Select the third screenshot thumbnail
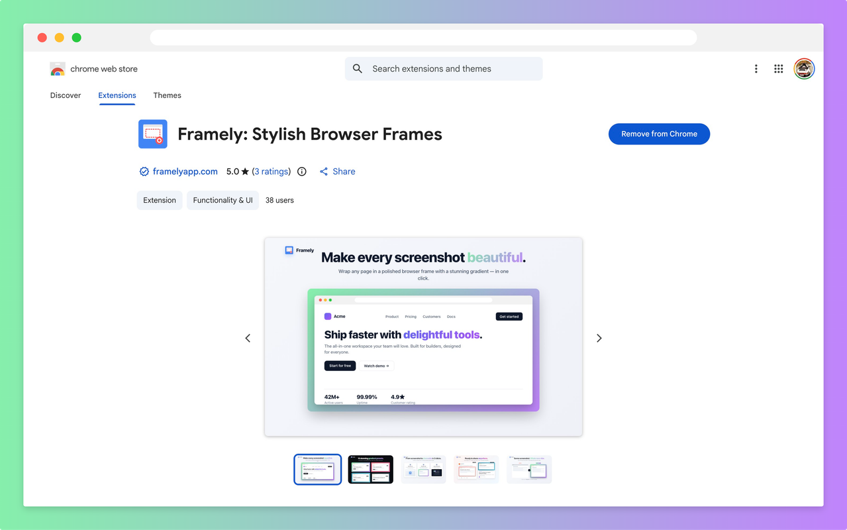 (x=423, y=470)
